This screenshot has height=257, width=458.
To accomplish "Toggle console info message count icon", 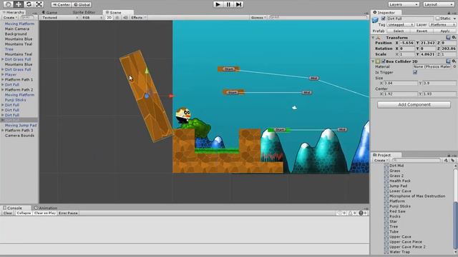I will [x=342, y=213].
